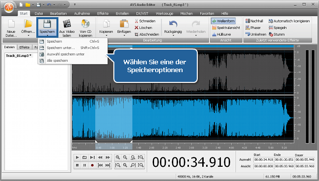Apply the Nachhall reverb effect
This screenshot has width=319, height=181.
point(254,21)
